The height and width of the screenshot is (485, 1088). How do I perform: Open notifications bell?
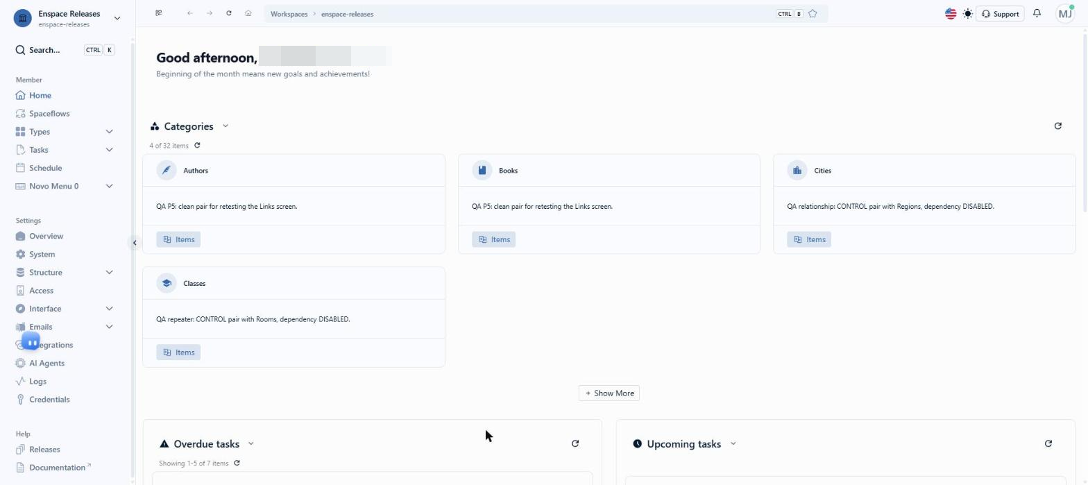point(1037,13)
